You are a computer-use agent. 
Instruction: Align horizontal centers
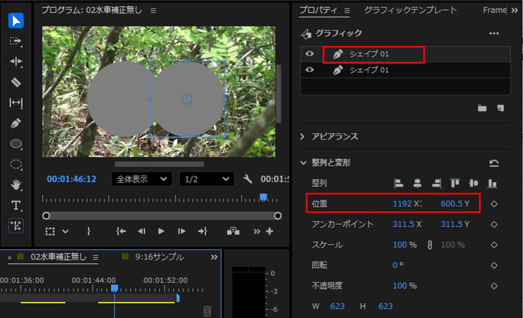417,183
